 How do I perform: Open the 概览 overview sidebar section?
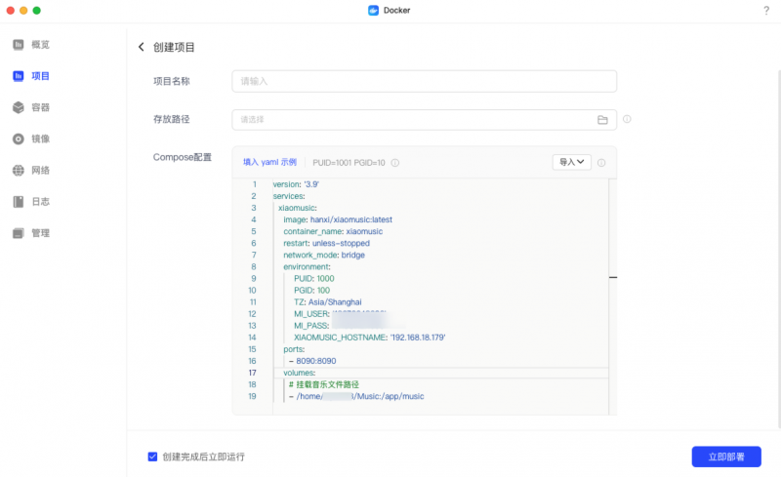click(x=40, y=45)
